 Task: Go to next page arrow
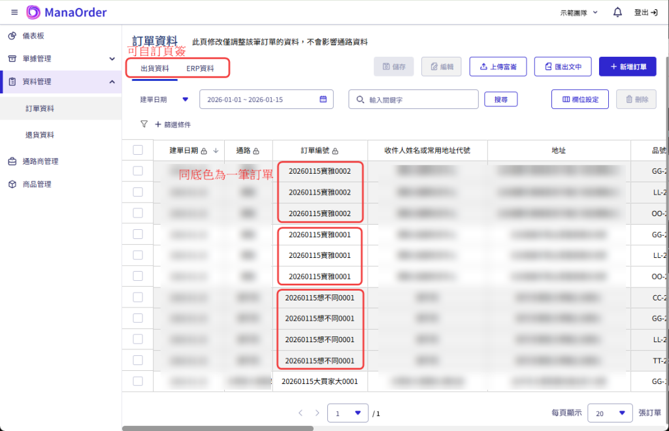point(317,413)
